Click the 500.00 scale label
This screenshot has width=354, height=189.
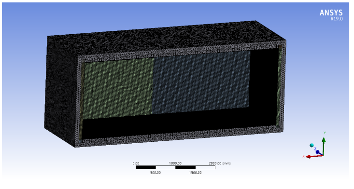tap(156, 173)
